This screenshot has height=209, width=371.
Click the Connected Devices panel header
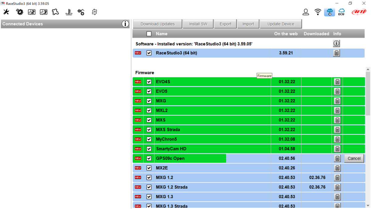(x=65, y=24)
